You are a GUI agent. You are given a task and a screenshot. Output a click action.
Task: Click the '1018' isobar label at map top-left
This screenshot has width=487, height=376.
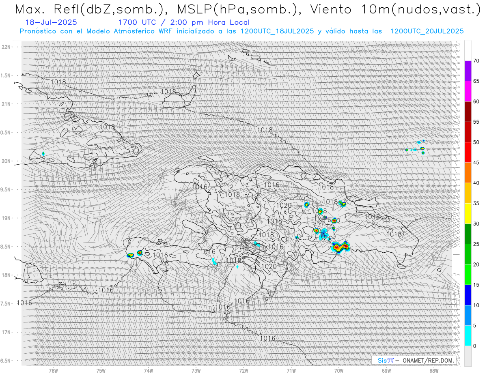58,82
